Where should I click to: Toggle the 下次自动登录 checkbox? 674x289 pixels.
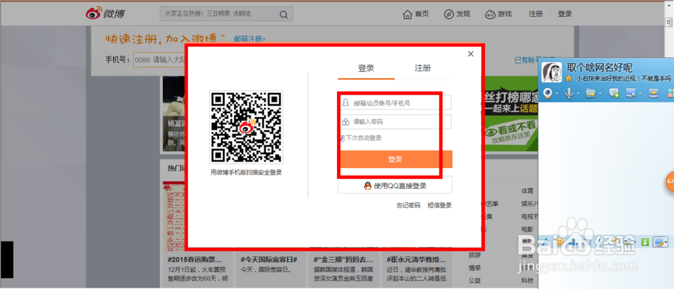[342, 138]
